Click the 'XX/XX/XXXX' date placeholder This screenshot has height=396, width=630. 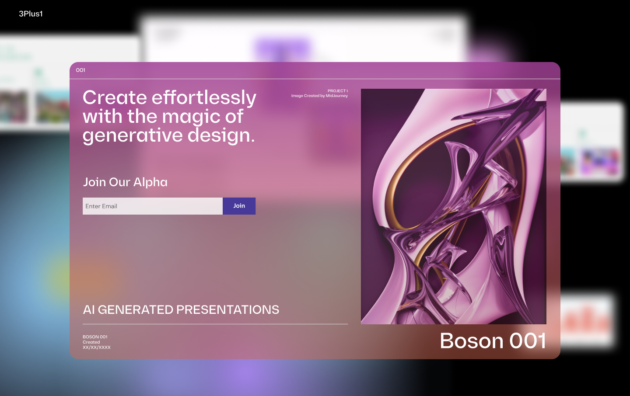click(97, 347)
